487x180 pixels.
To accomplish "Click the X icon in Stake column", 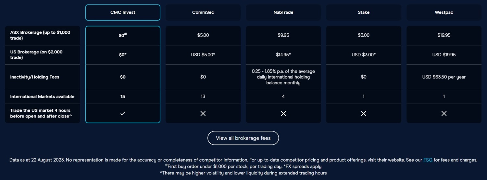I will click(x=364, y=113).
